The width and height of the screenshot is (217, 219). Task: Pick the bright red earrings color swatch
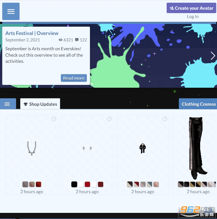[87, 184]
